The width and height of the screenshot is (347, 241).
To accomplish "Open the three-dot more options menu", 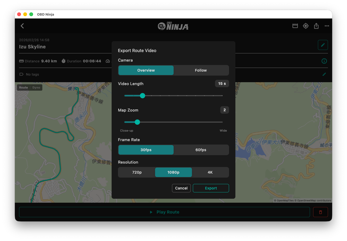I will point(327,26).
